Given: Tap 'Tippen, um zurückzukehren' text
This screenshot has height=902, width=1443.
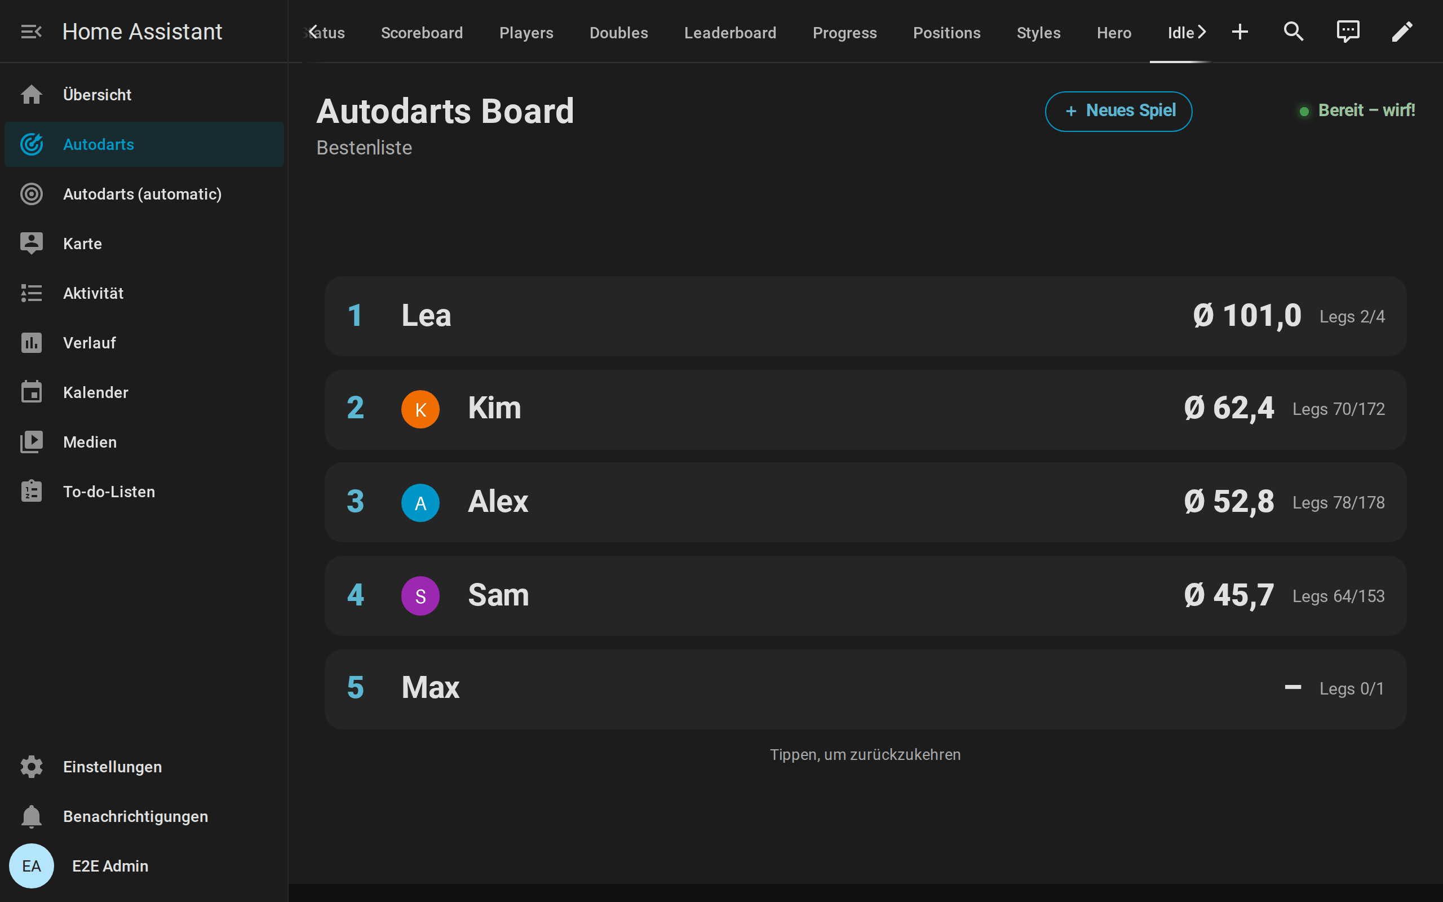Looking at the screenshot, I should tap(865, 755).
